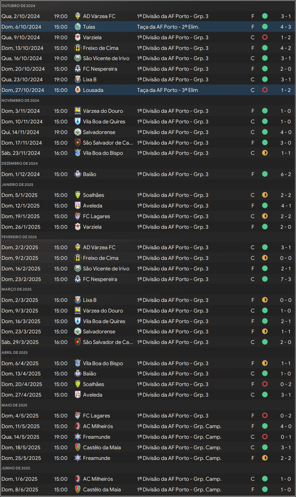Click the FEVEREIRO DE 2025 month header
Image resolution: width=296 pixels, height=497 pixels.
point(19,237)
